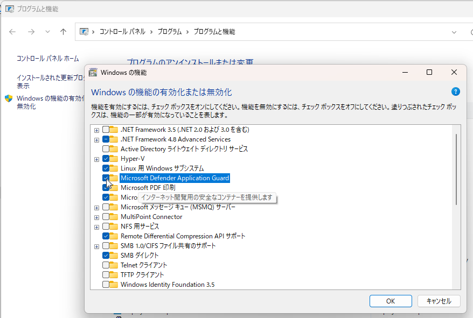This screenshot has height=318, width=473.
Task: Click the Windows の機能 dialog title bar icon
Action: (x=93, y=72)
